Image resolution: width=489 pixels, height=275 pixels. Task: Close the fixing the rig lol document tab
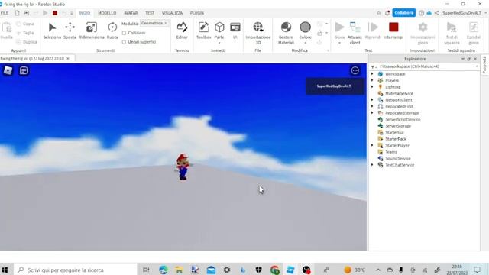[68, 58]
